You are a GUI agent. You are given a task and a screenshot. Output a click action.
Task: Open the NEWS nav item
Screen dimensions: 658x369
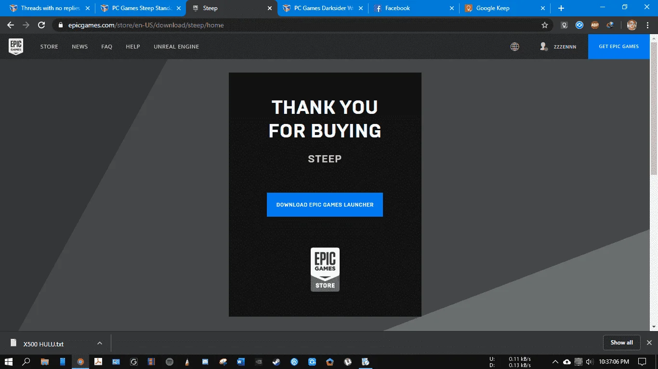coord(80,47)
